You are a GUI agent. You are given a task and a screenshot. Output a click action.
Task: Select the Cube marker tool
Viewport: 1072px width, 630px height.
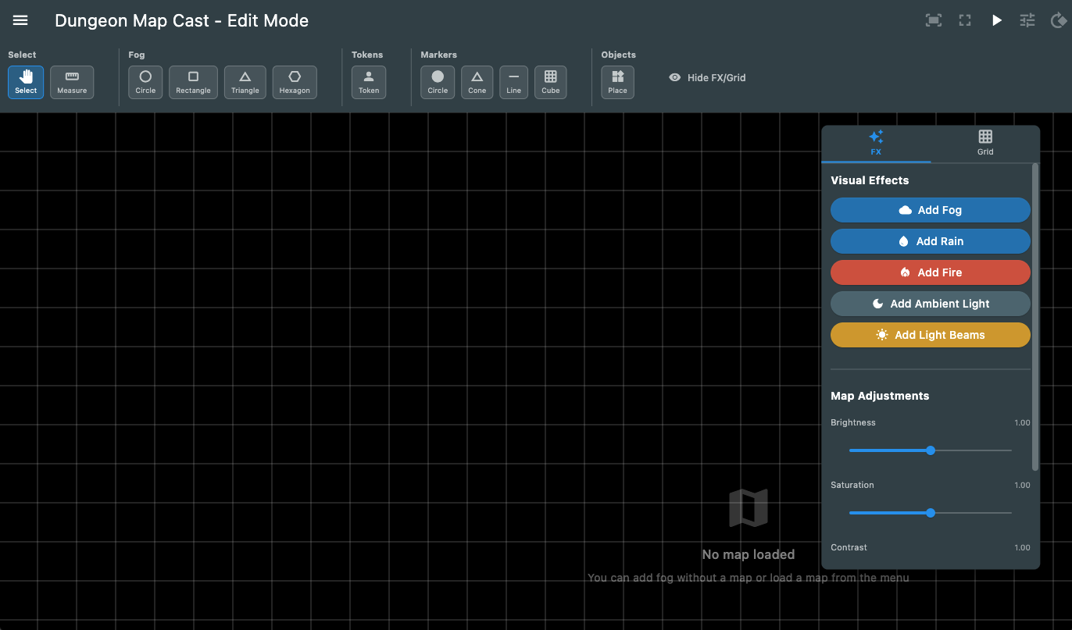click(550, 82)
